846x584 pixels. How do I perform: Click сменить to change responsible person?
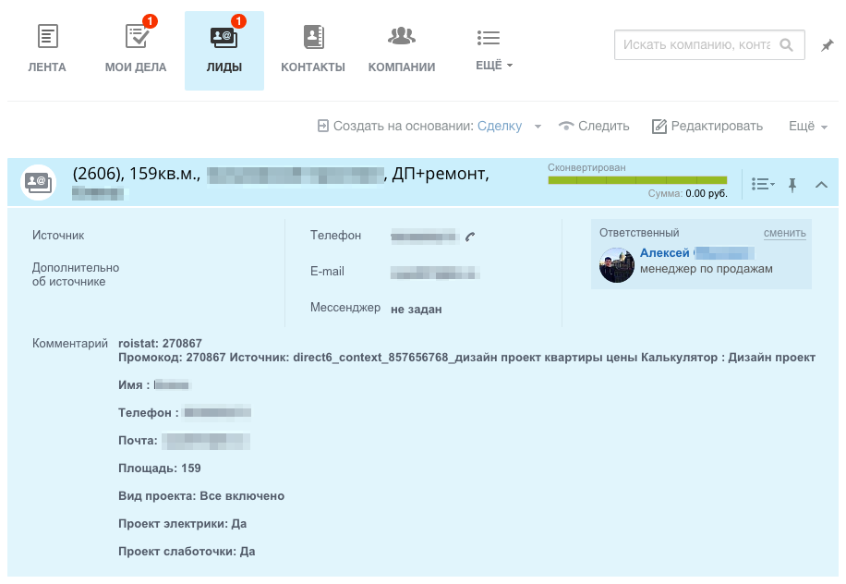[x=784, y=233]
